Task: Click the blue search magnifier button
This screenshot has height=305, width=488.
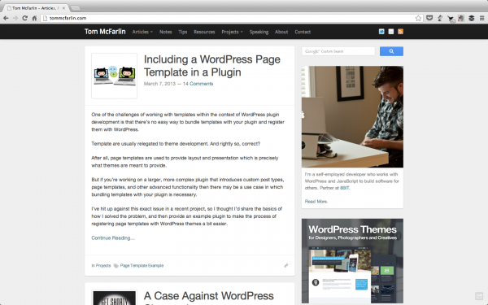Action: 391,51
